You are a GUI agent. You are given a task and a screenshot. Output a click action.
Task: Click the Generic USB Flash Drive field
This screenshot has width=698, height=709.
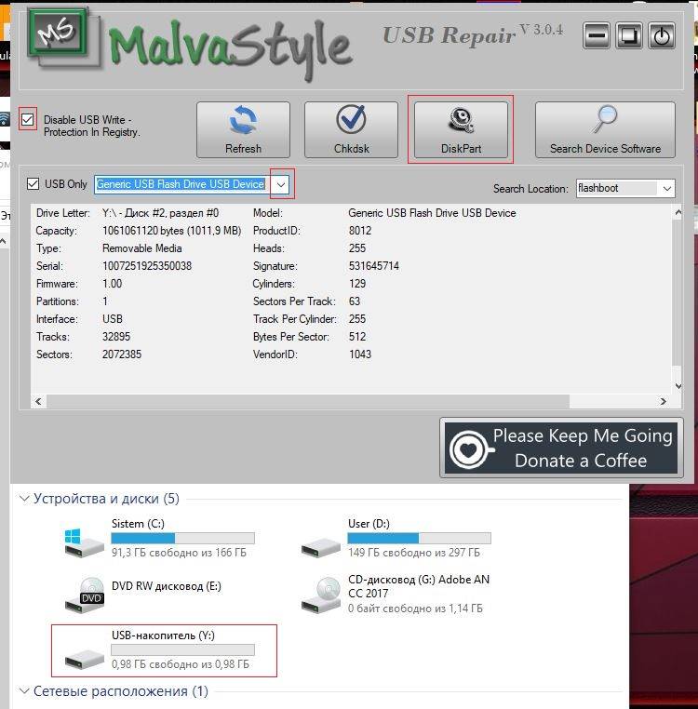coord(181,184)
